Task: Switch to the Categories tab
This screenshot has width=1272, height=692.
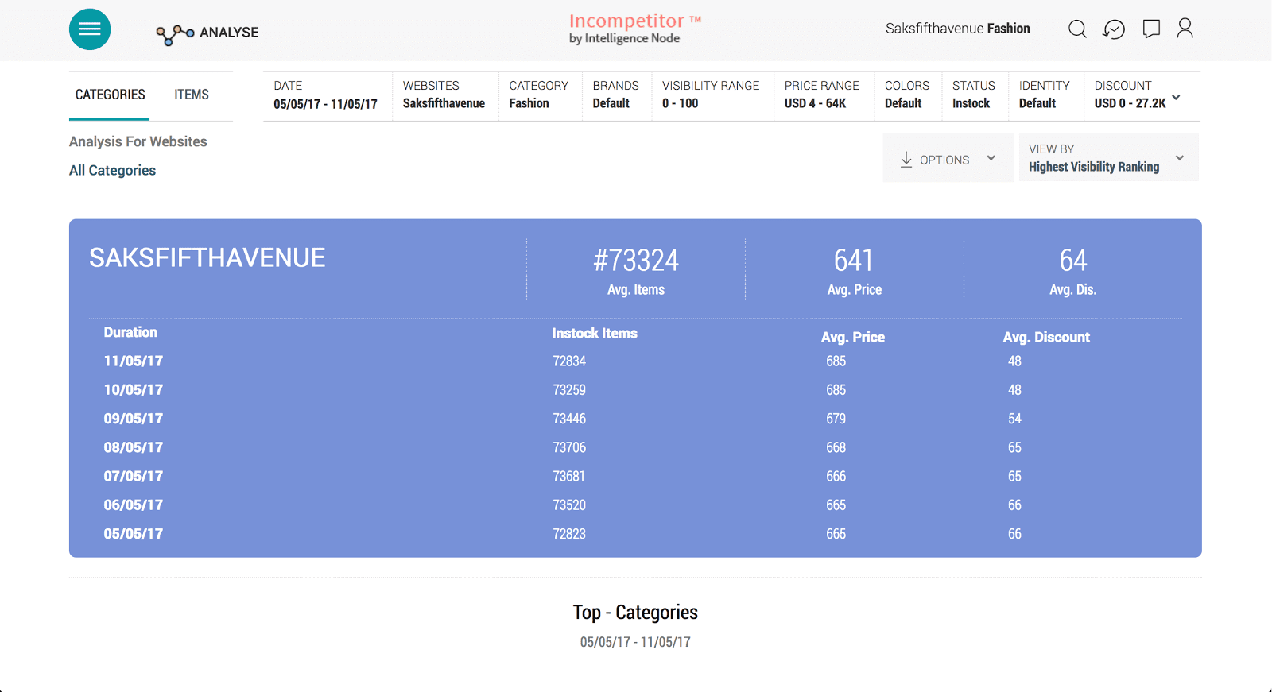Action: [x=111, y=95]
